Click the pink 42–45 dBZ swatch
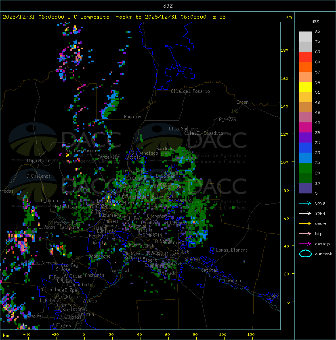 305,118
